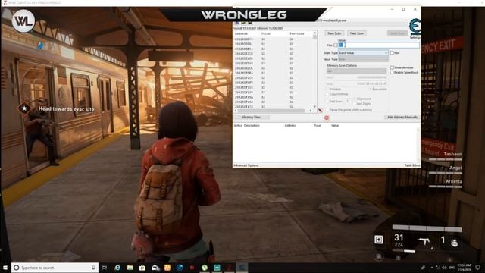The width and height of the screenshot is (485, 273).
Task: Open Table Extras in the status bar
Action: coord(412,165)
